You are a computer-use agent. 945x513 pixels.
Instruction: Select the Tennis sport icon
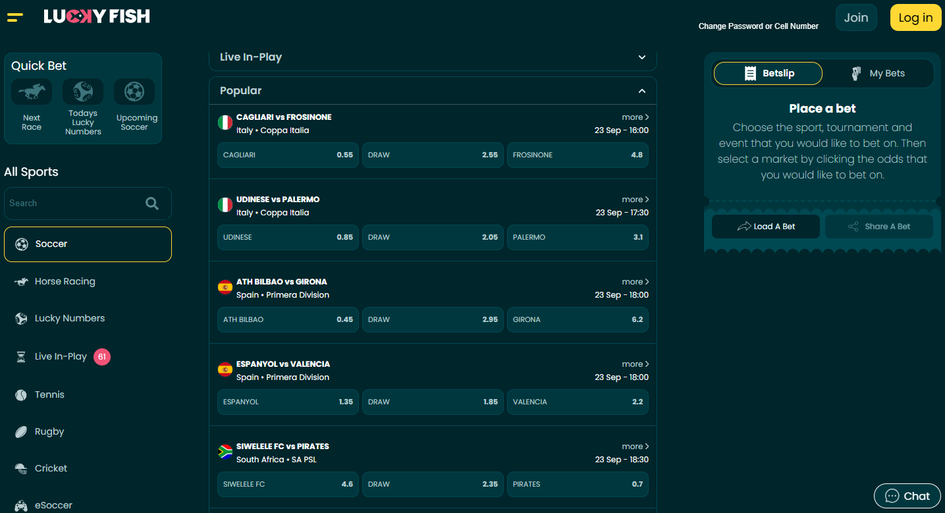tap(20, 394)
